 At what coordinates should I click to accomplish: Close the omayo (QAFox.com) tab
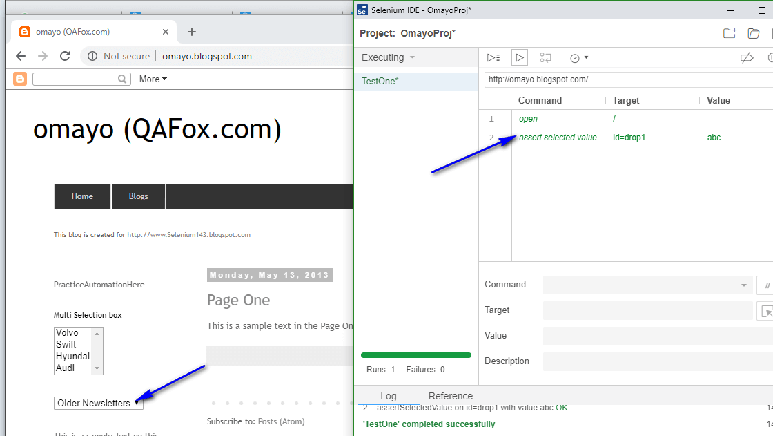click(x=166, y=32)
